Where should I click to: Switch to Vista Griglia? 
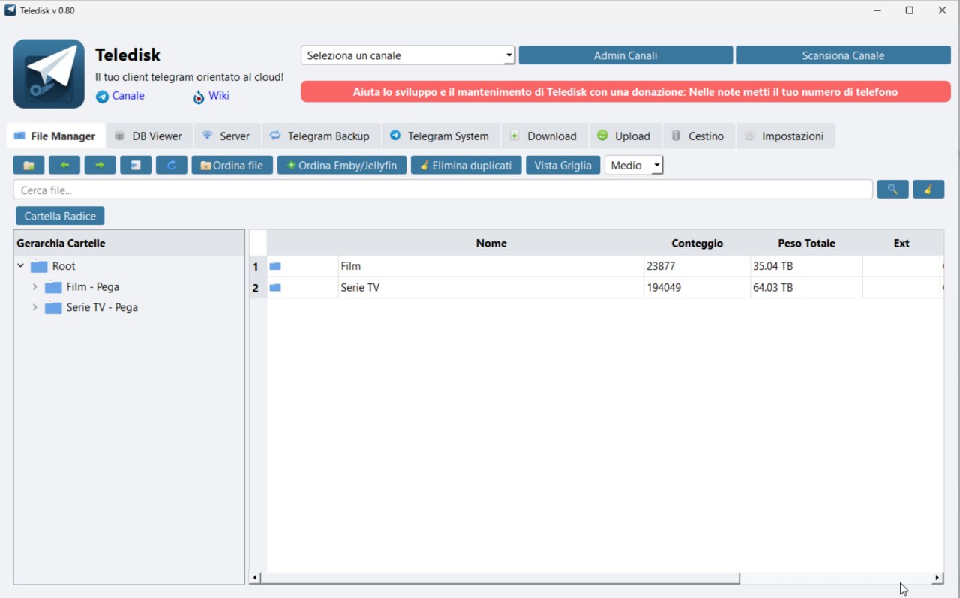point(562,165)
